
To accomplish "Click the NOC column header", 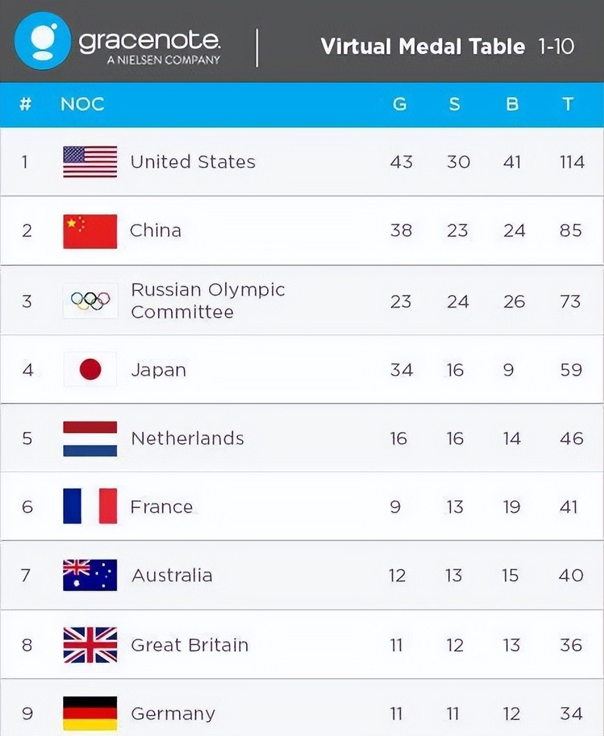I will tap(83, 104).
